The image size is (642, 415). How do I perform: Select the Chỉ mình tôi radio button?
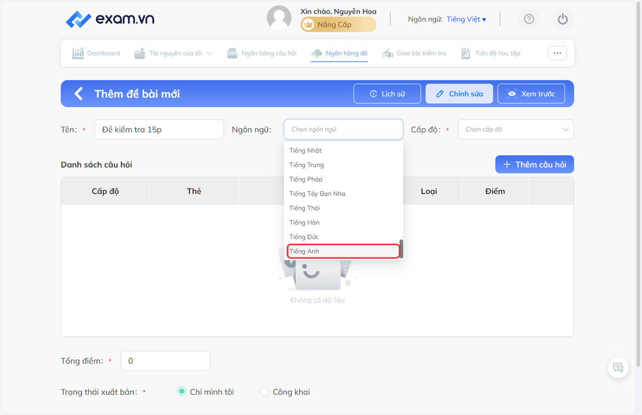(181, 391)
